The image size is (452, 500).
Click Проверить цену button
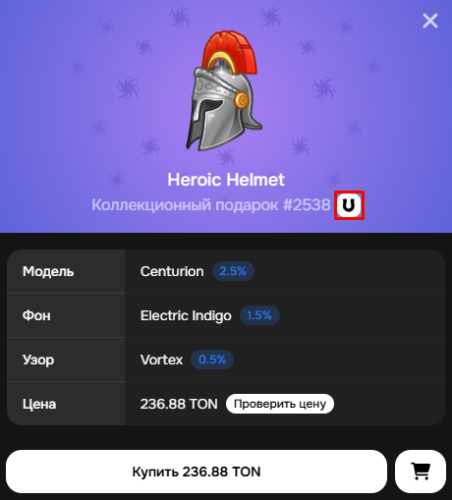pyautogui.click(x=280, y=404)
